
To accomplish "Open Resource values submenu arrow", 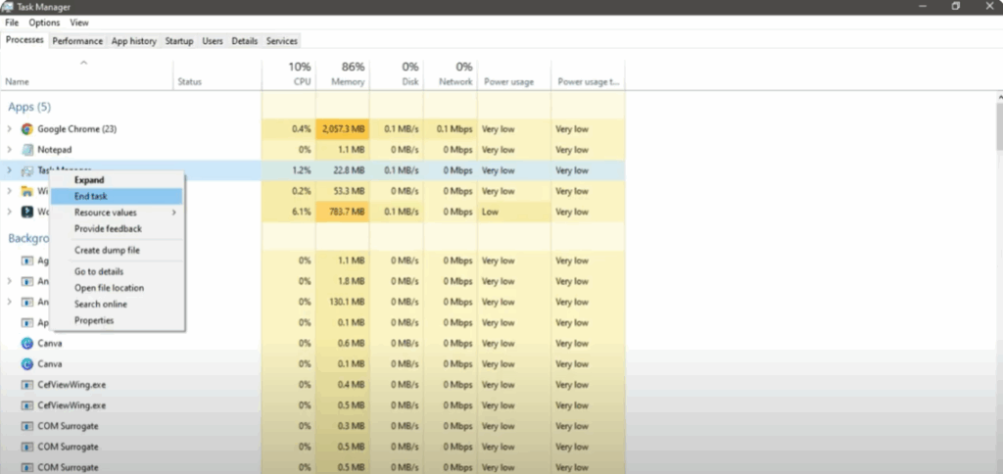I will point(174,213).
